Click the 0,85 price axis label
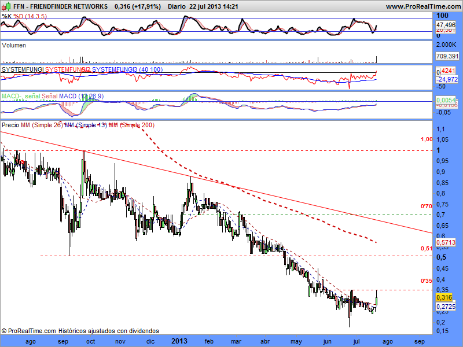The height and width of the screenshot is (347, 463). pos(443,183)
